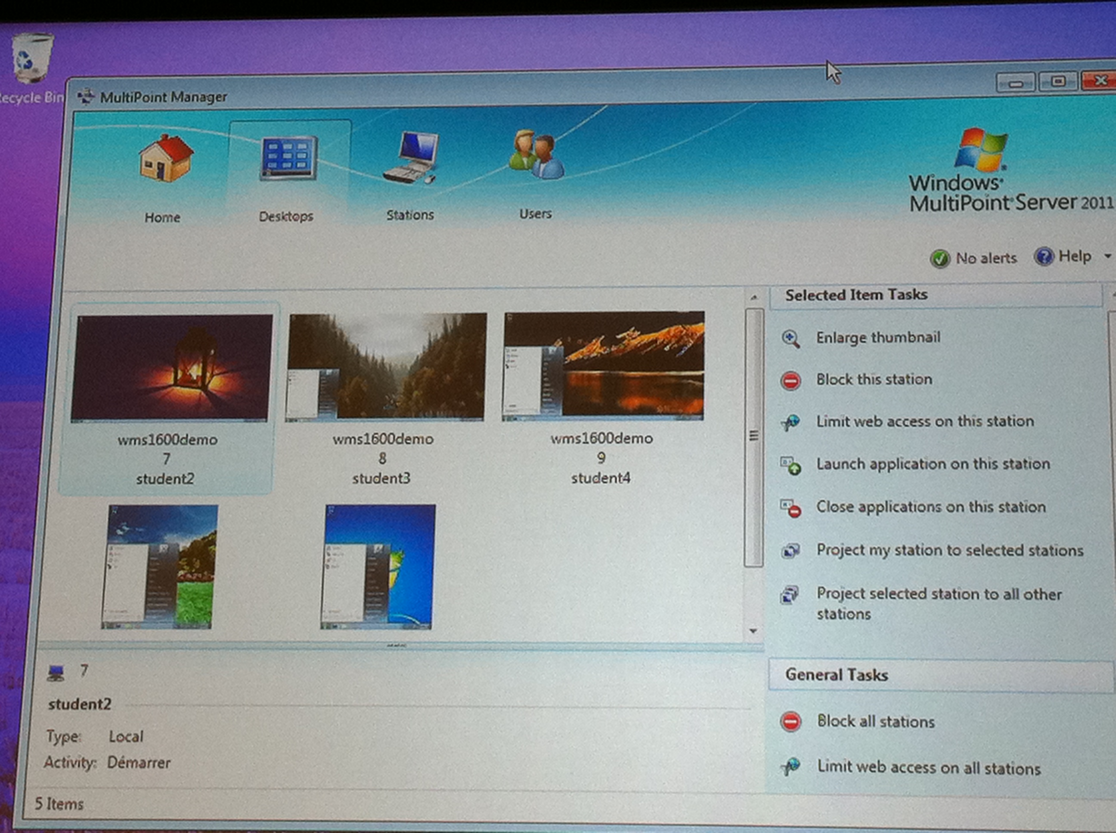Click the No alerts green check icon
The width and height of the screenshot is (1116, 833).
pos(939,259)
